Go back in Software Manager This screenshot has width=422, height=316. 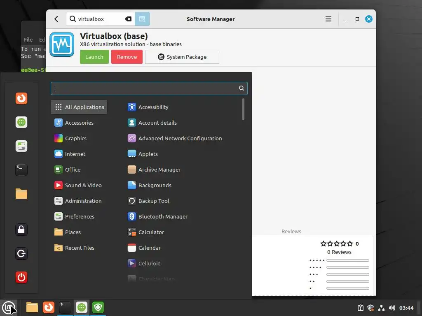pos(56,19)
